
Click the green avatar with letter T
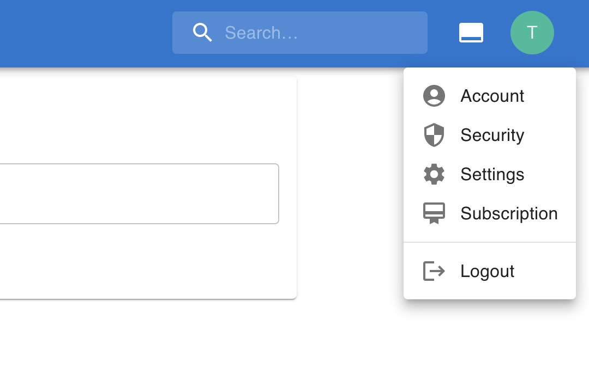[x=532, y=32]
